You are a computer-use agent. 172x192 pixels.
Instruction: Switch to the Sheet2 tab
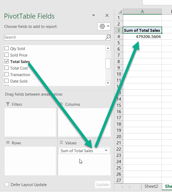[151, 186]
